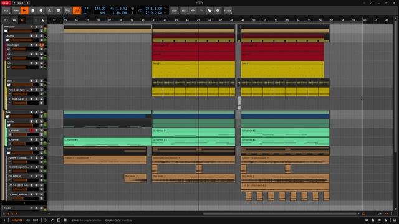Viewport: 399px width, 224px height.
Task: Click the add track plus button
Action: click(x=24, y=203)
